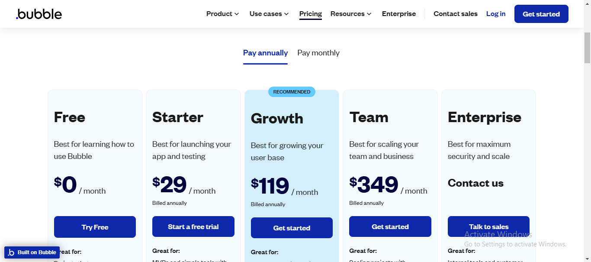Image resolution: width=591 pixels, height=262 pixels.
Task: Go to the Enterprise nav item
Action: point(398,14)
